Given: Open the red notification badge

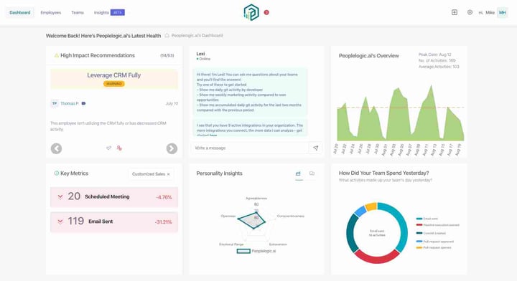Looking at the screenshot, I should (266, 12).
